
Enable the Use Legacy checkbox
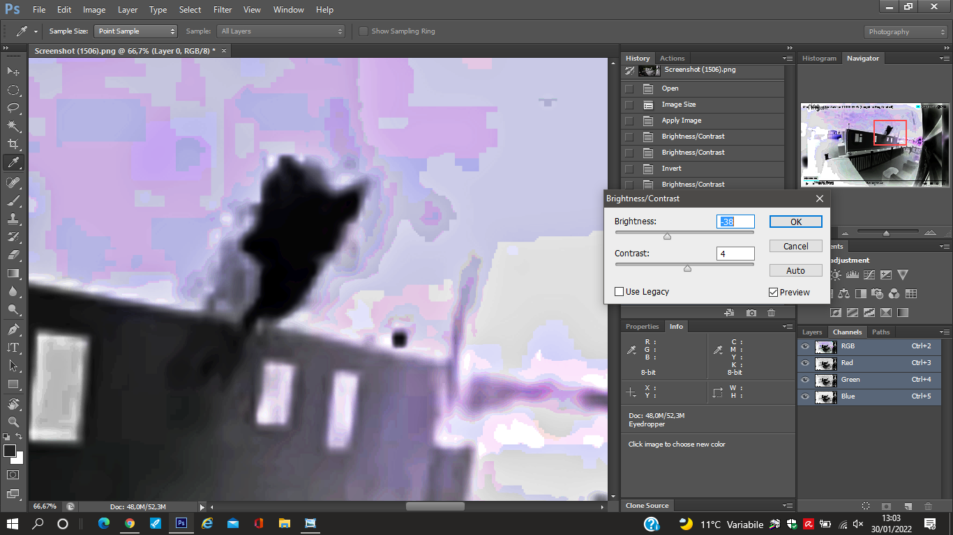point(619,292)
